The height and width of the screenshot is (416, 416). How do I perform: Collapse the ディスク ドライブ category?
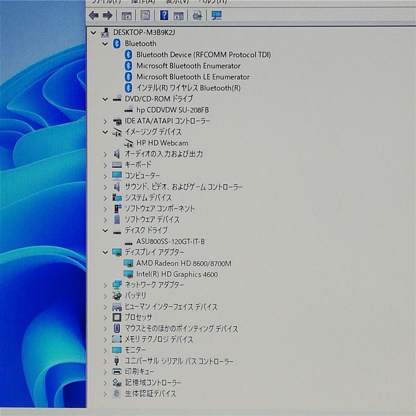click(x=105, y=230)
